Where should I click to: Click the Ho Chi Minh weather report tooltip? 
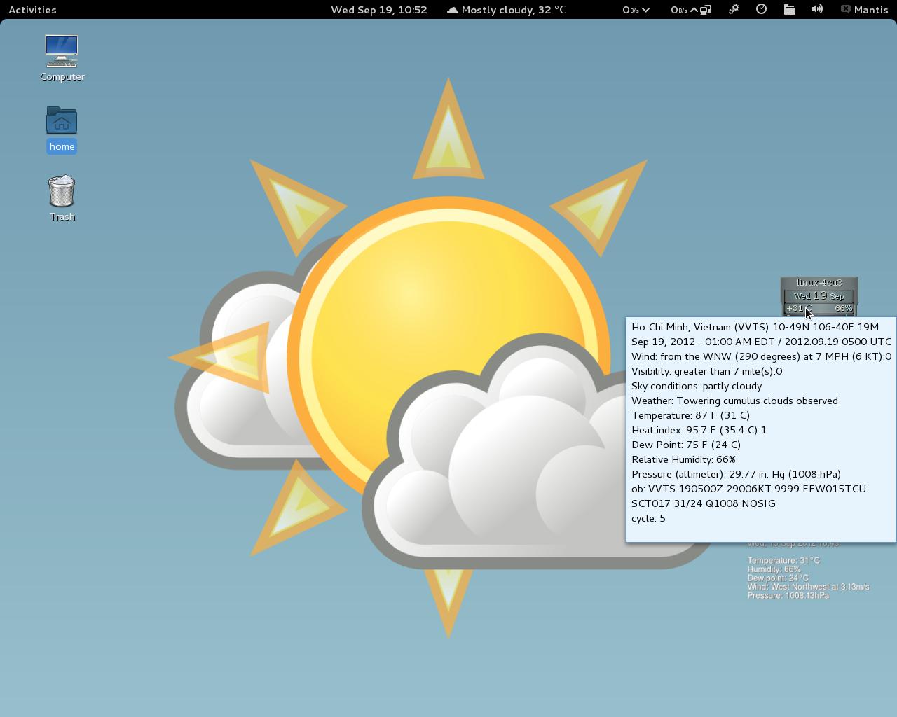(761, 430)
